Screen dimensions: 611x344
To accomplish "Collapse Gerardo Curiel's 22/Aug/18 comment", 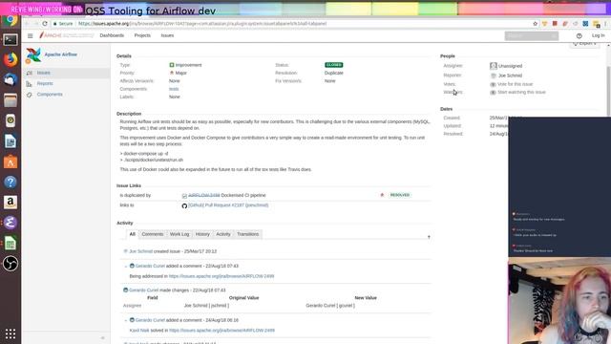I will (x=125, y=267).
